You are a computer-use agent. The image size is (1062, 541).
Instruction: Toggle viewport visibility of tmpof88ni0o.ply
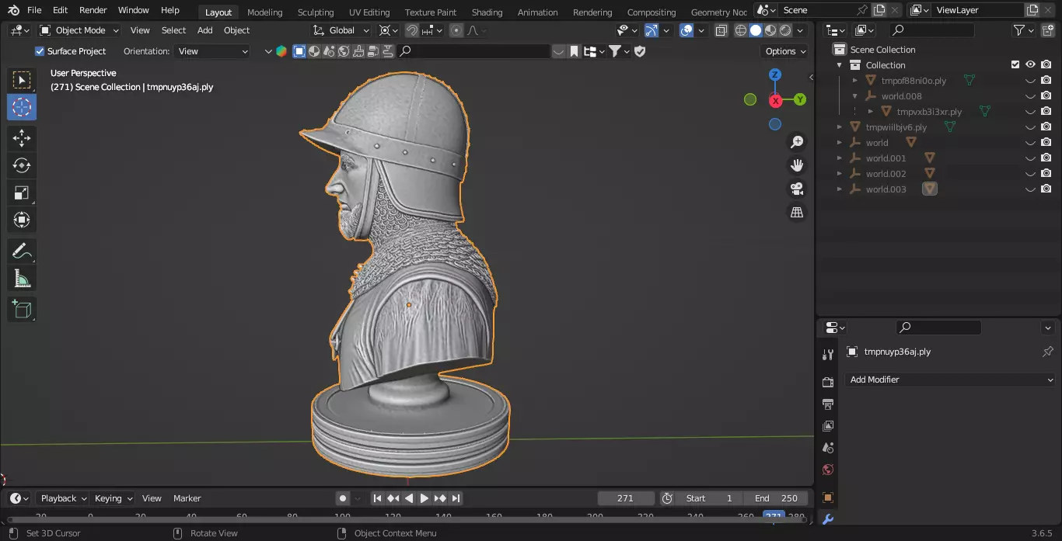[1030, 80]
